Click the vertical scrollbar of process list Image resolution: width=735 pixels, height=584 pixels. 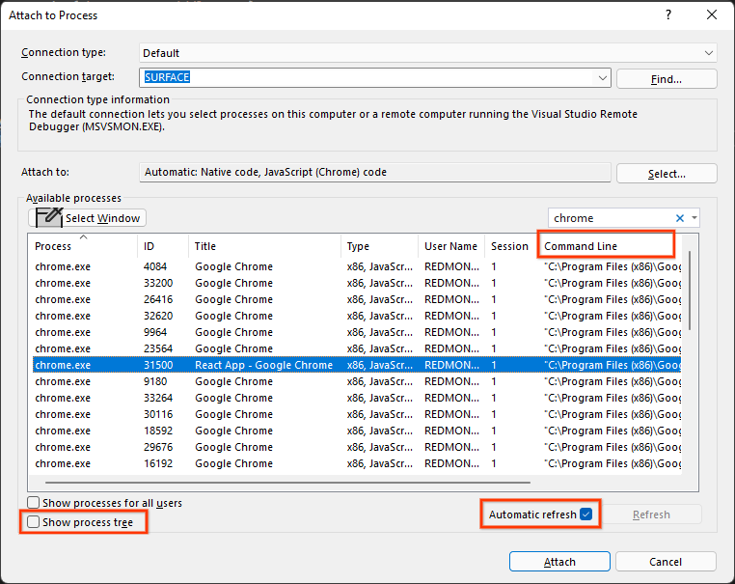(690, 291)
